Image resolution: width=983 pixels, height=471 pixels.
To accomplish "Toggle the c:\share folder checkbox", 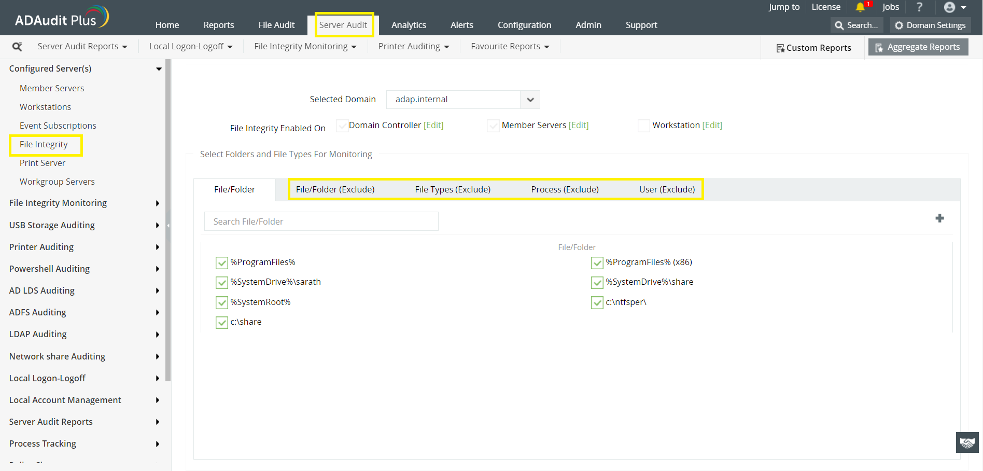I will 222,323.
